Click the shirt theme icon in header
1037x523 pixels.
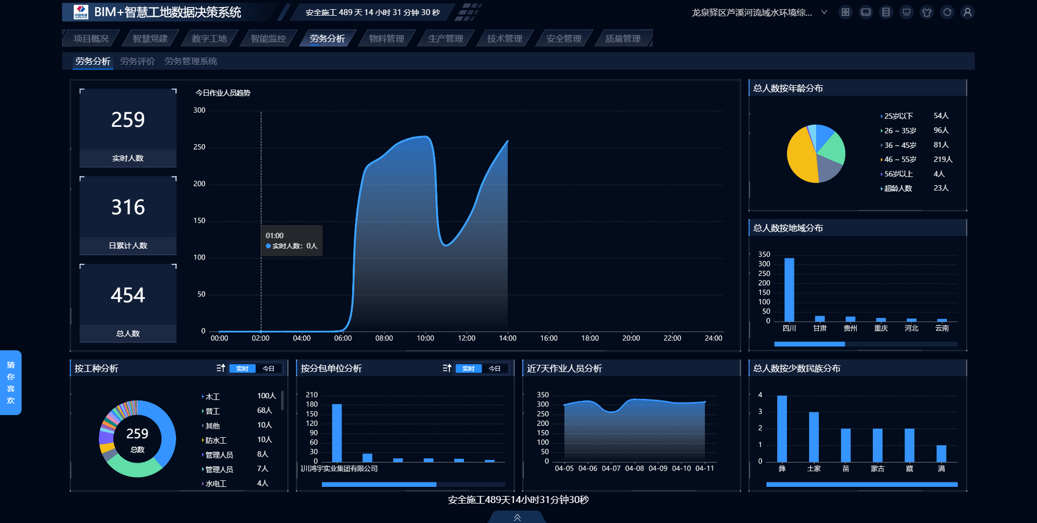click(x=927, y=12)
